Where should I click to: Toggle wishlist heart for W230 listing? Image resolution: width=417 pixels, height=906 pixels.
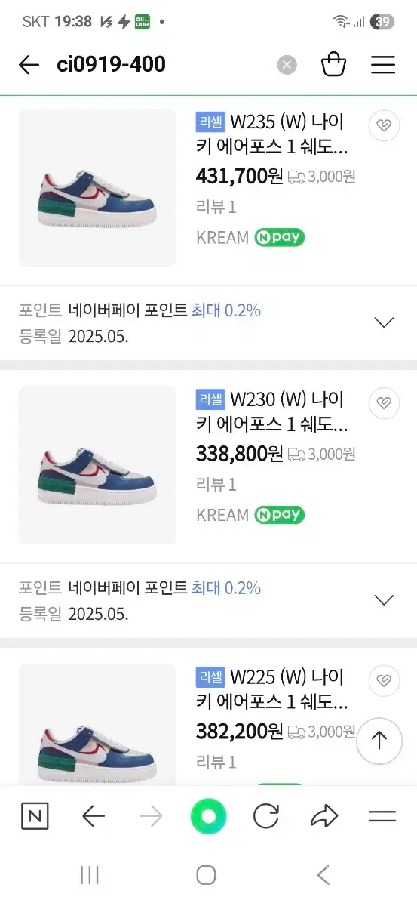tap(384, 402)
